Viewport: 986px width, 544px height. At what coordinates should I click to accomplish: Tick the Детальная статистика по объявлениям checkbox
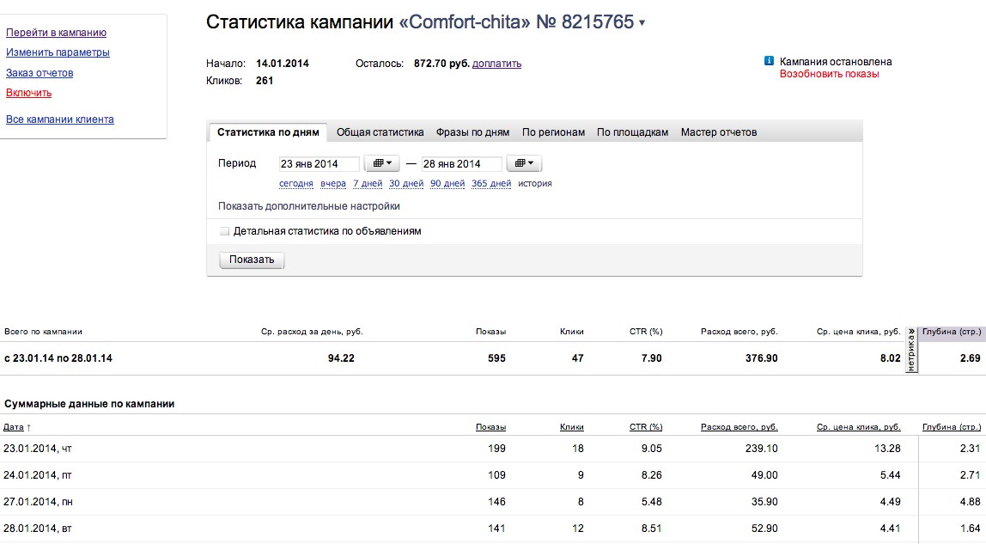tap(225, 231)
